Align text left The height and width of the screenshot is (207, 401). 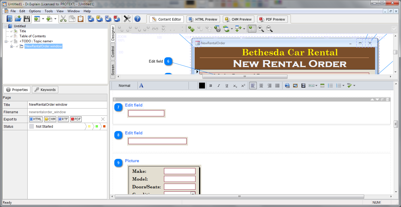pyautogui.click(x=253, y=86)
